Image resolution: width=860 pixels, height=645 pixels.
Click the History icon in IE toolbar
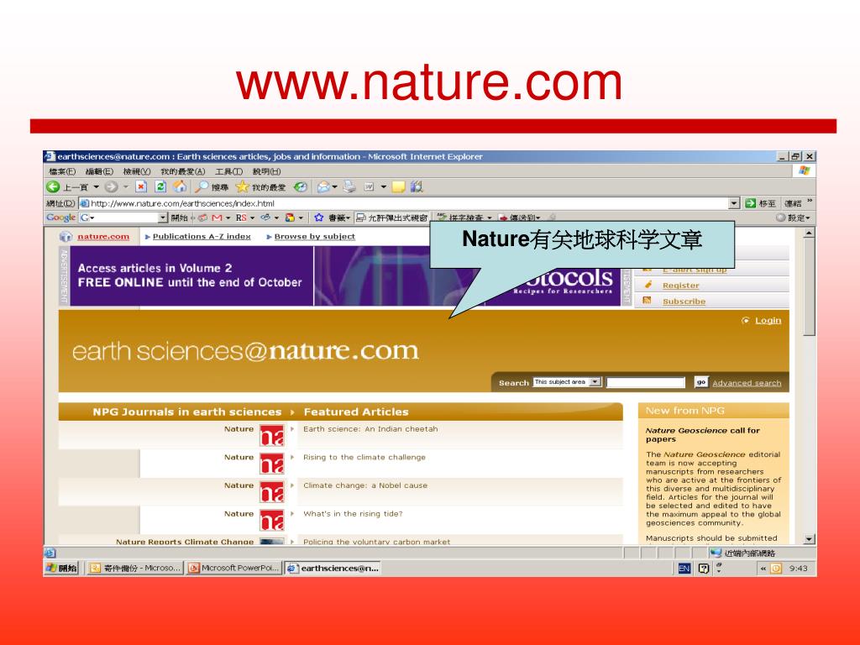click(x=300, y=187)
